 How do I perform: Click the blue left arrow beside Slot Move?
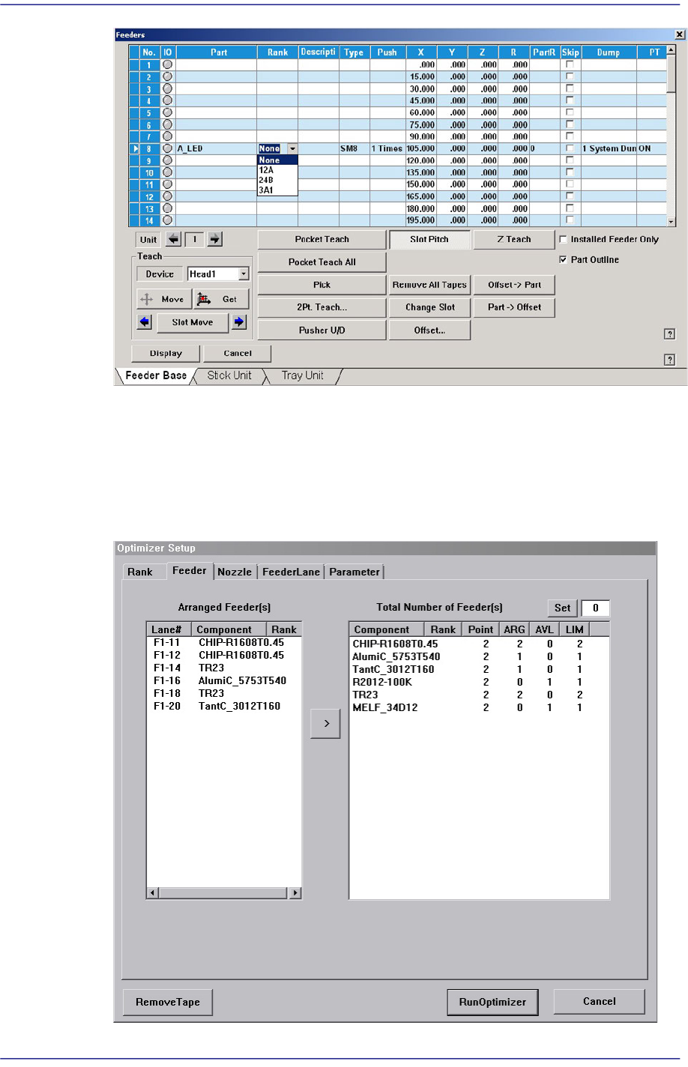145,322
